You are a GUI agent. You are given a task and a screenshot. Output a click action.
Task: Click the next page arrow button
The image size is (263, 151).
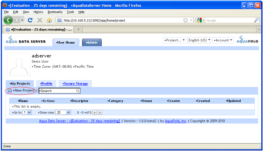(x=100, y=112)
